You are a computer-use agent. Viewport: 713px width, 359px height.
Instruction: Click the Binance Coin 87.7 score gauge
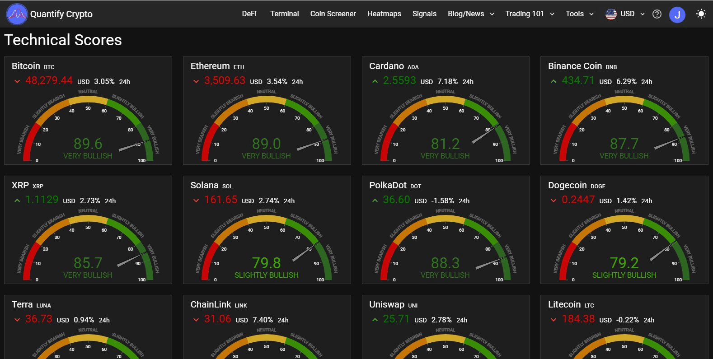pyautogui.click(x=624, y=126)
